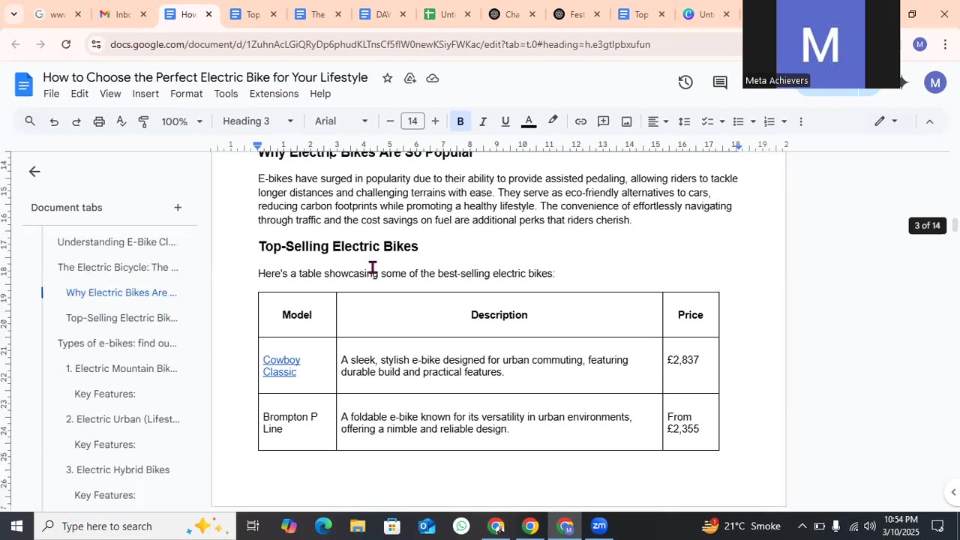
Task: Select 1. Electric Mountain Bikes outline item
Action: [121, 369]
